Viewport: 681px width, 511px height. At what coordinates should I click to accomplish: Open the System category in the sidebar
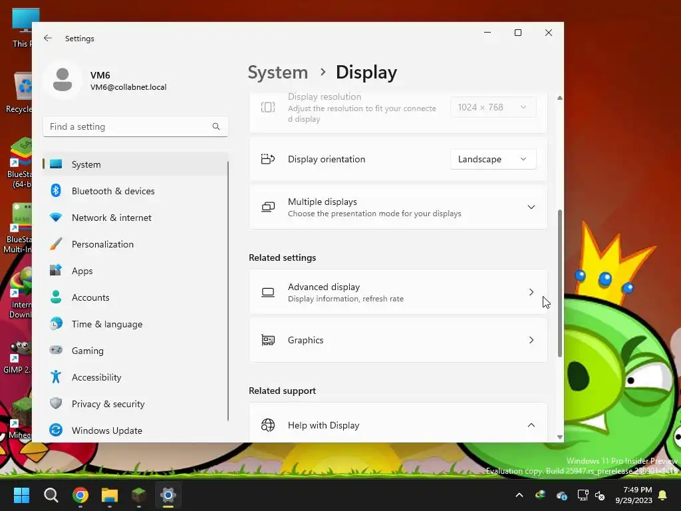click(x=135, y=164)
